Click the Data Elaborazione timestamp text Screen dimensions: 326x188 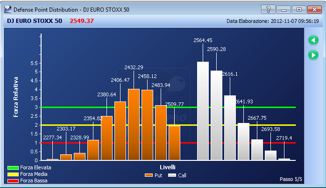[x=273, y=21]
